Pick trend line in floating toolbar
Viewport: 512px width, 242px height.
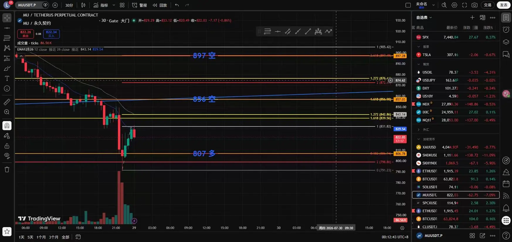[x=308, y=31]
